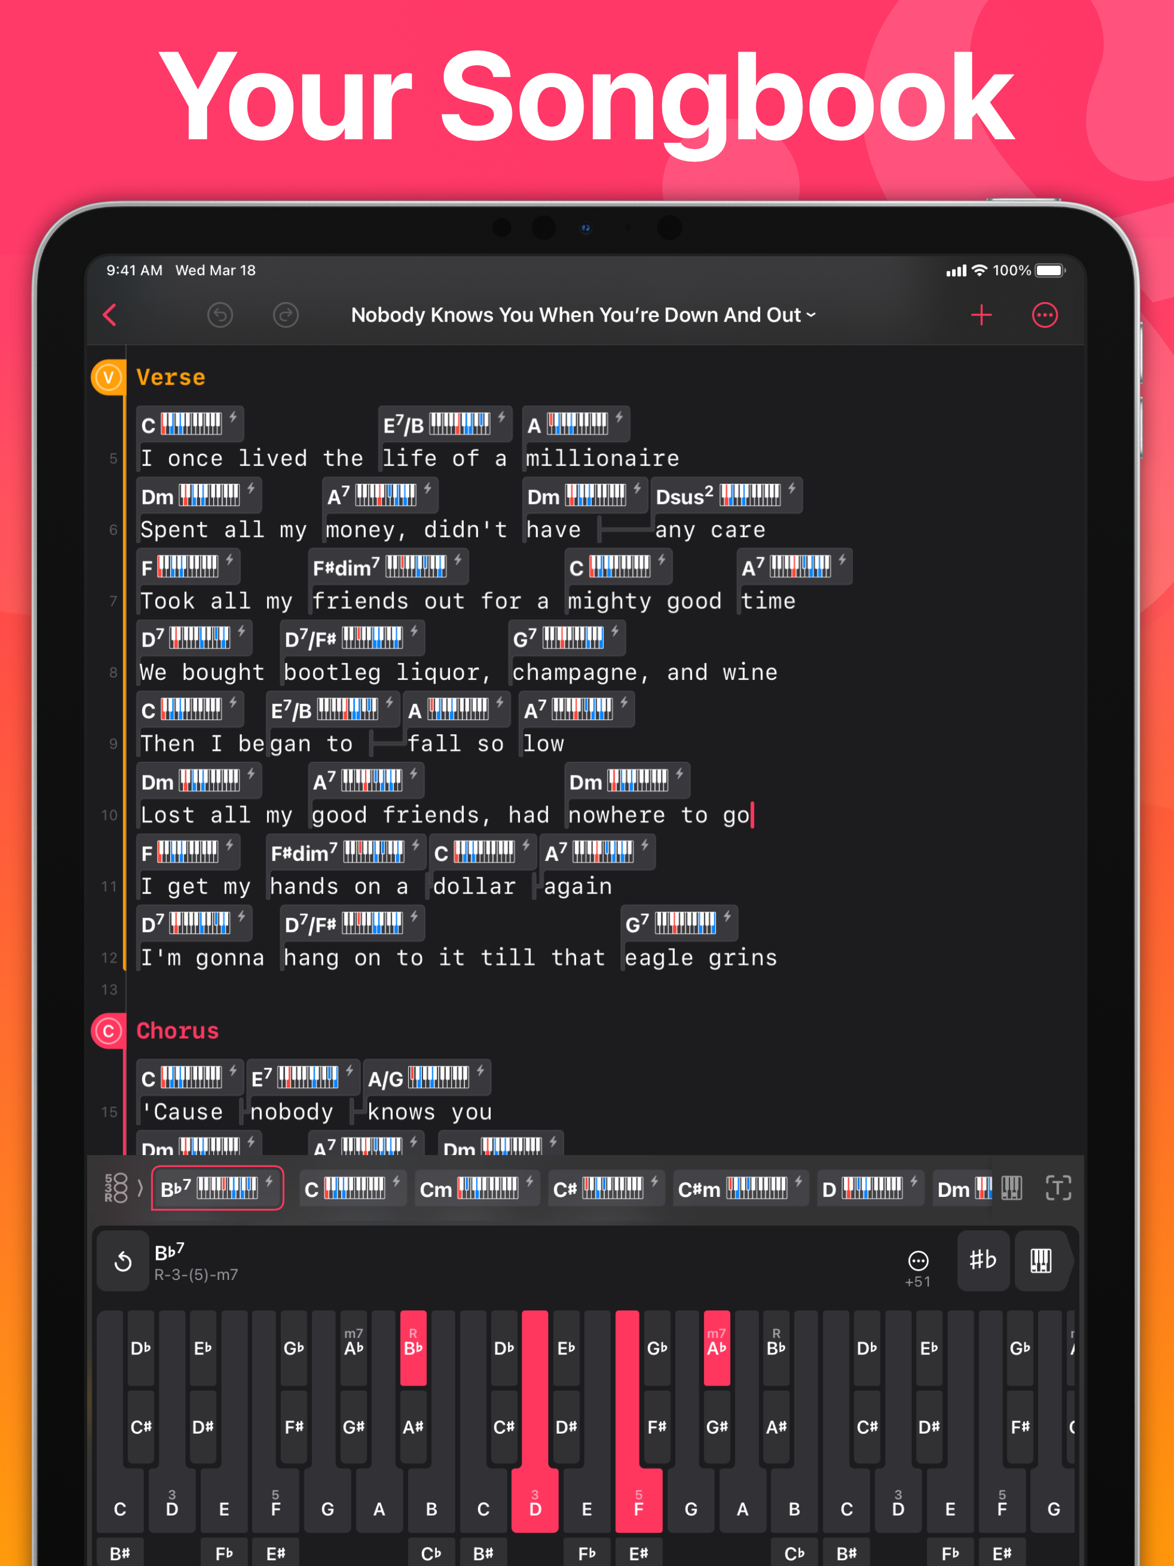Click the chord interval stack icon
Screen dimensions: 1174x1566
(116, 1188)
